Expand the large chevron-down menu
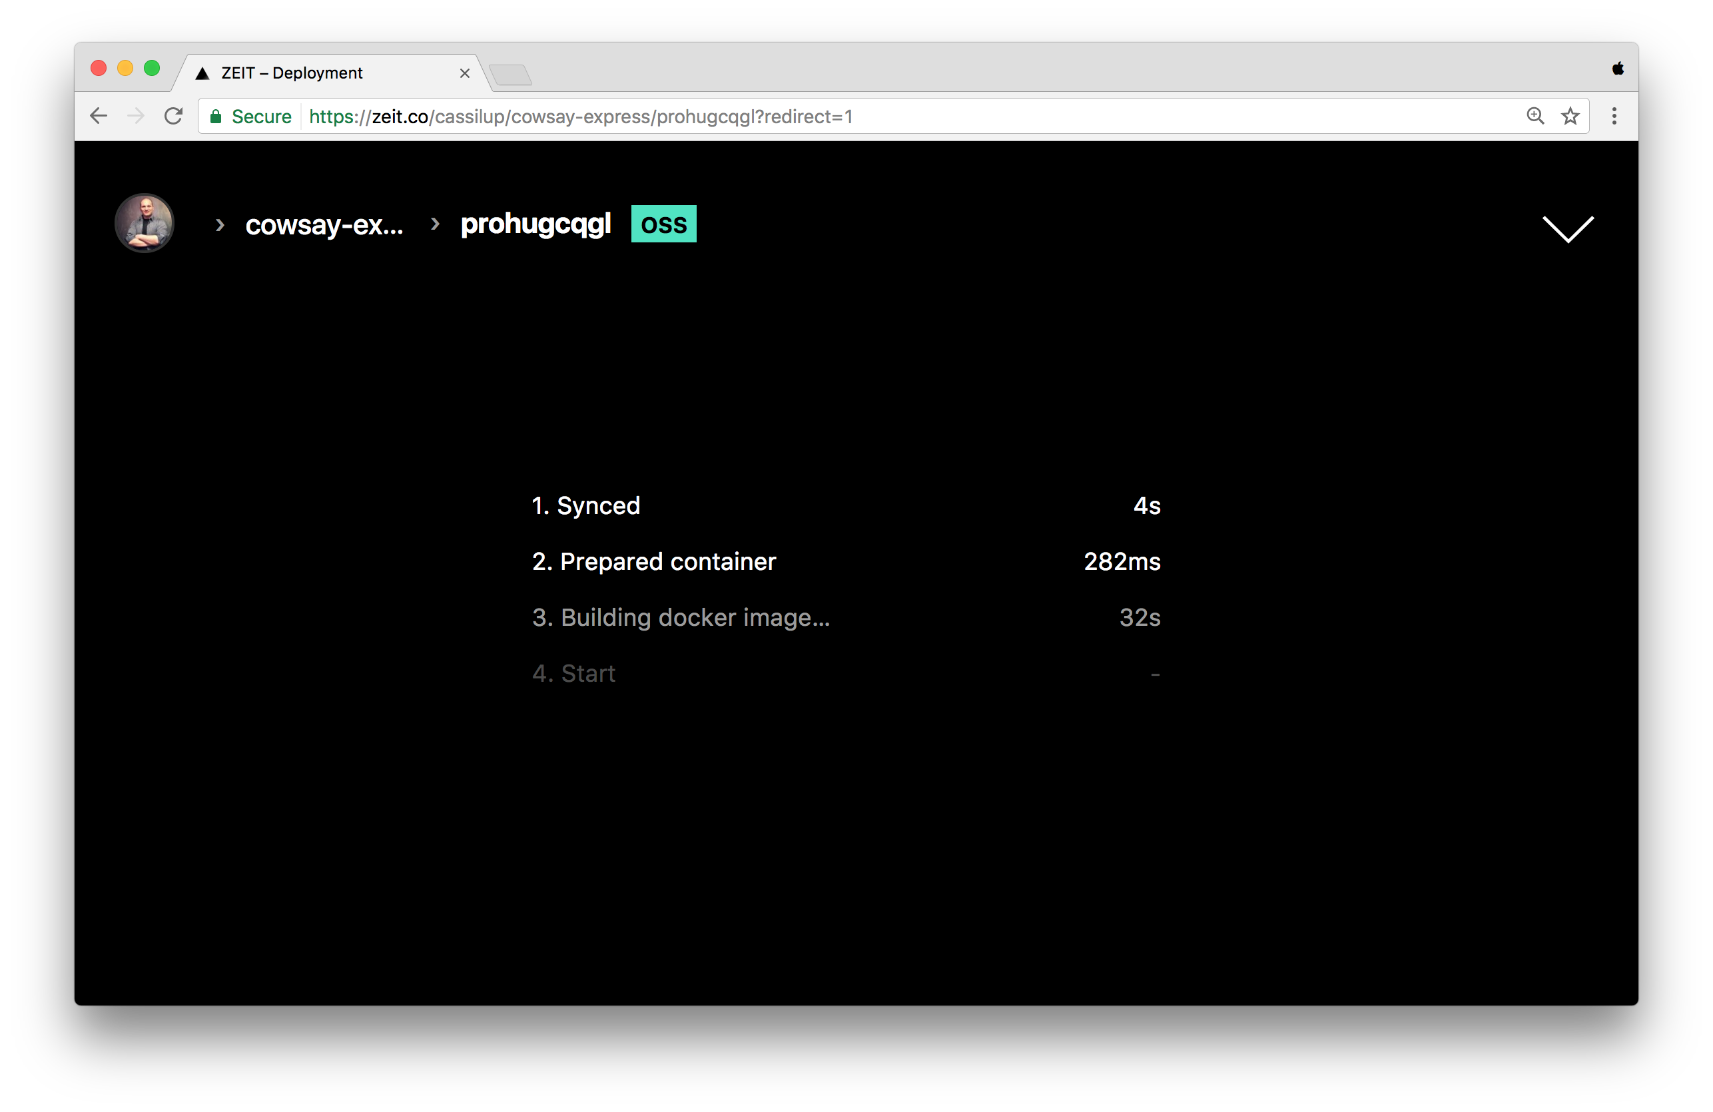 pyautogui.click(x=1568, y=229)
